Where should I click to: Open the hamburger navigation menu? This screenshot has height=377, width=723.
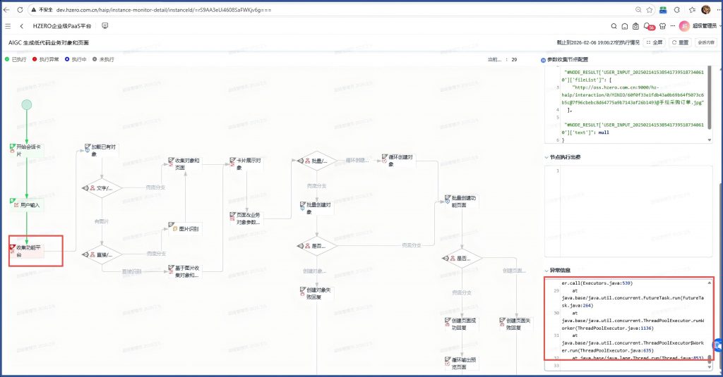pyautogui.click(x=8, y=26)
